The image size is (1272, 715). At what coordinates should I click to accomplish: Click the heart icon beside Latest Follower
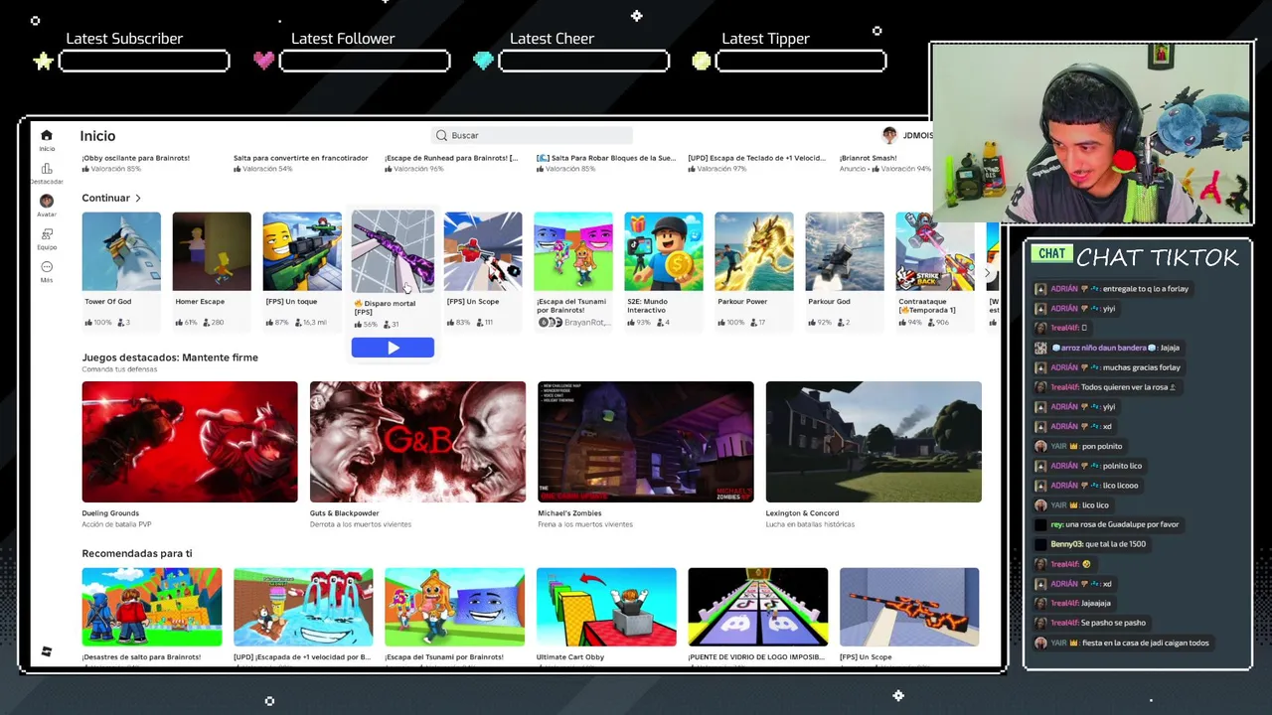pos(263,61)
